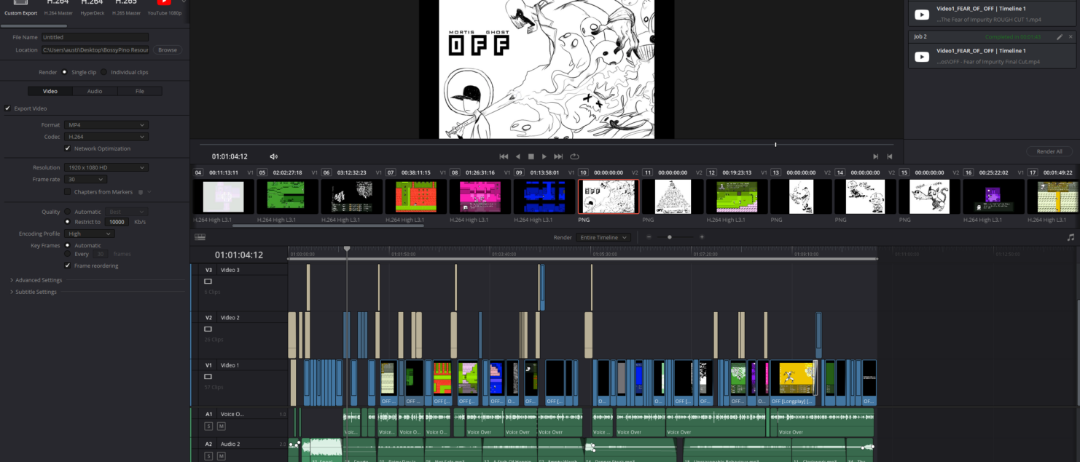Toggle loop playback in the viewer
This screenshot has height=462, width=1080.
click(x=574, y=156)
